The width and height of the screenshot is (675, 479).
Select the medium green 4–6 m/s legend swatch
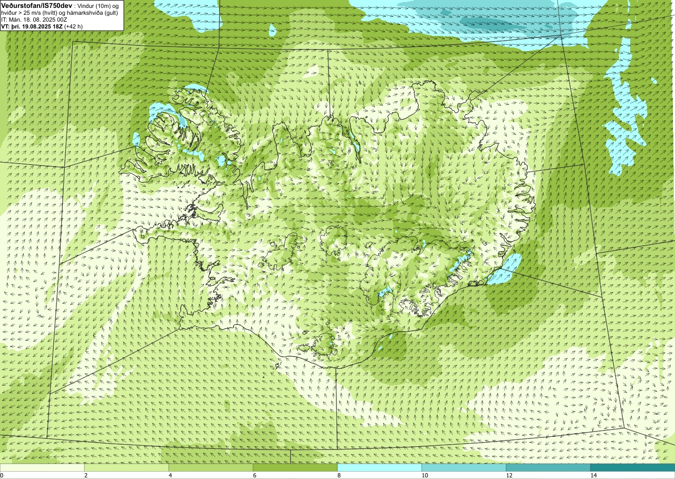[x=211, y=467]
